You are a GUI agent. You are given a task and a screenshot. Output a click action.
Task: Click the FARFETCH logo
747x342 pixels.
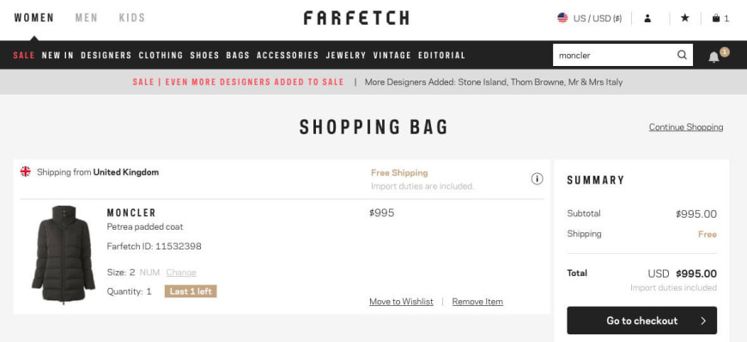click(355, 18)
